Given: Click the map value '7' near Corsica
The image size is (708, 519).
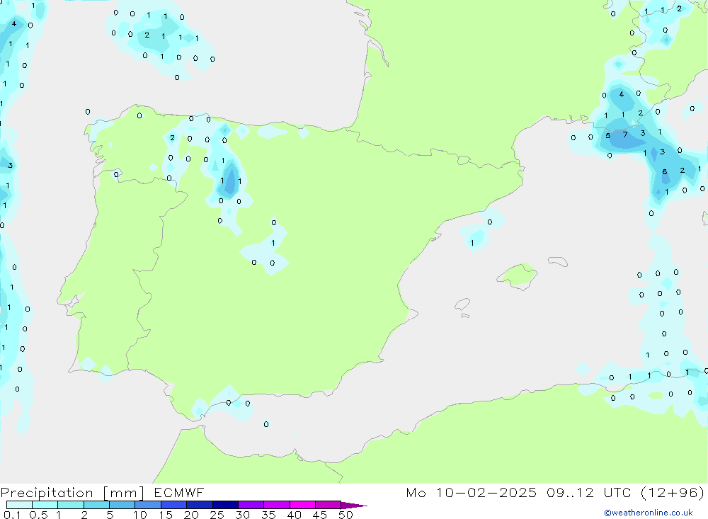Looking at the screenshot, I should tap(625, 135).
